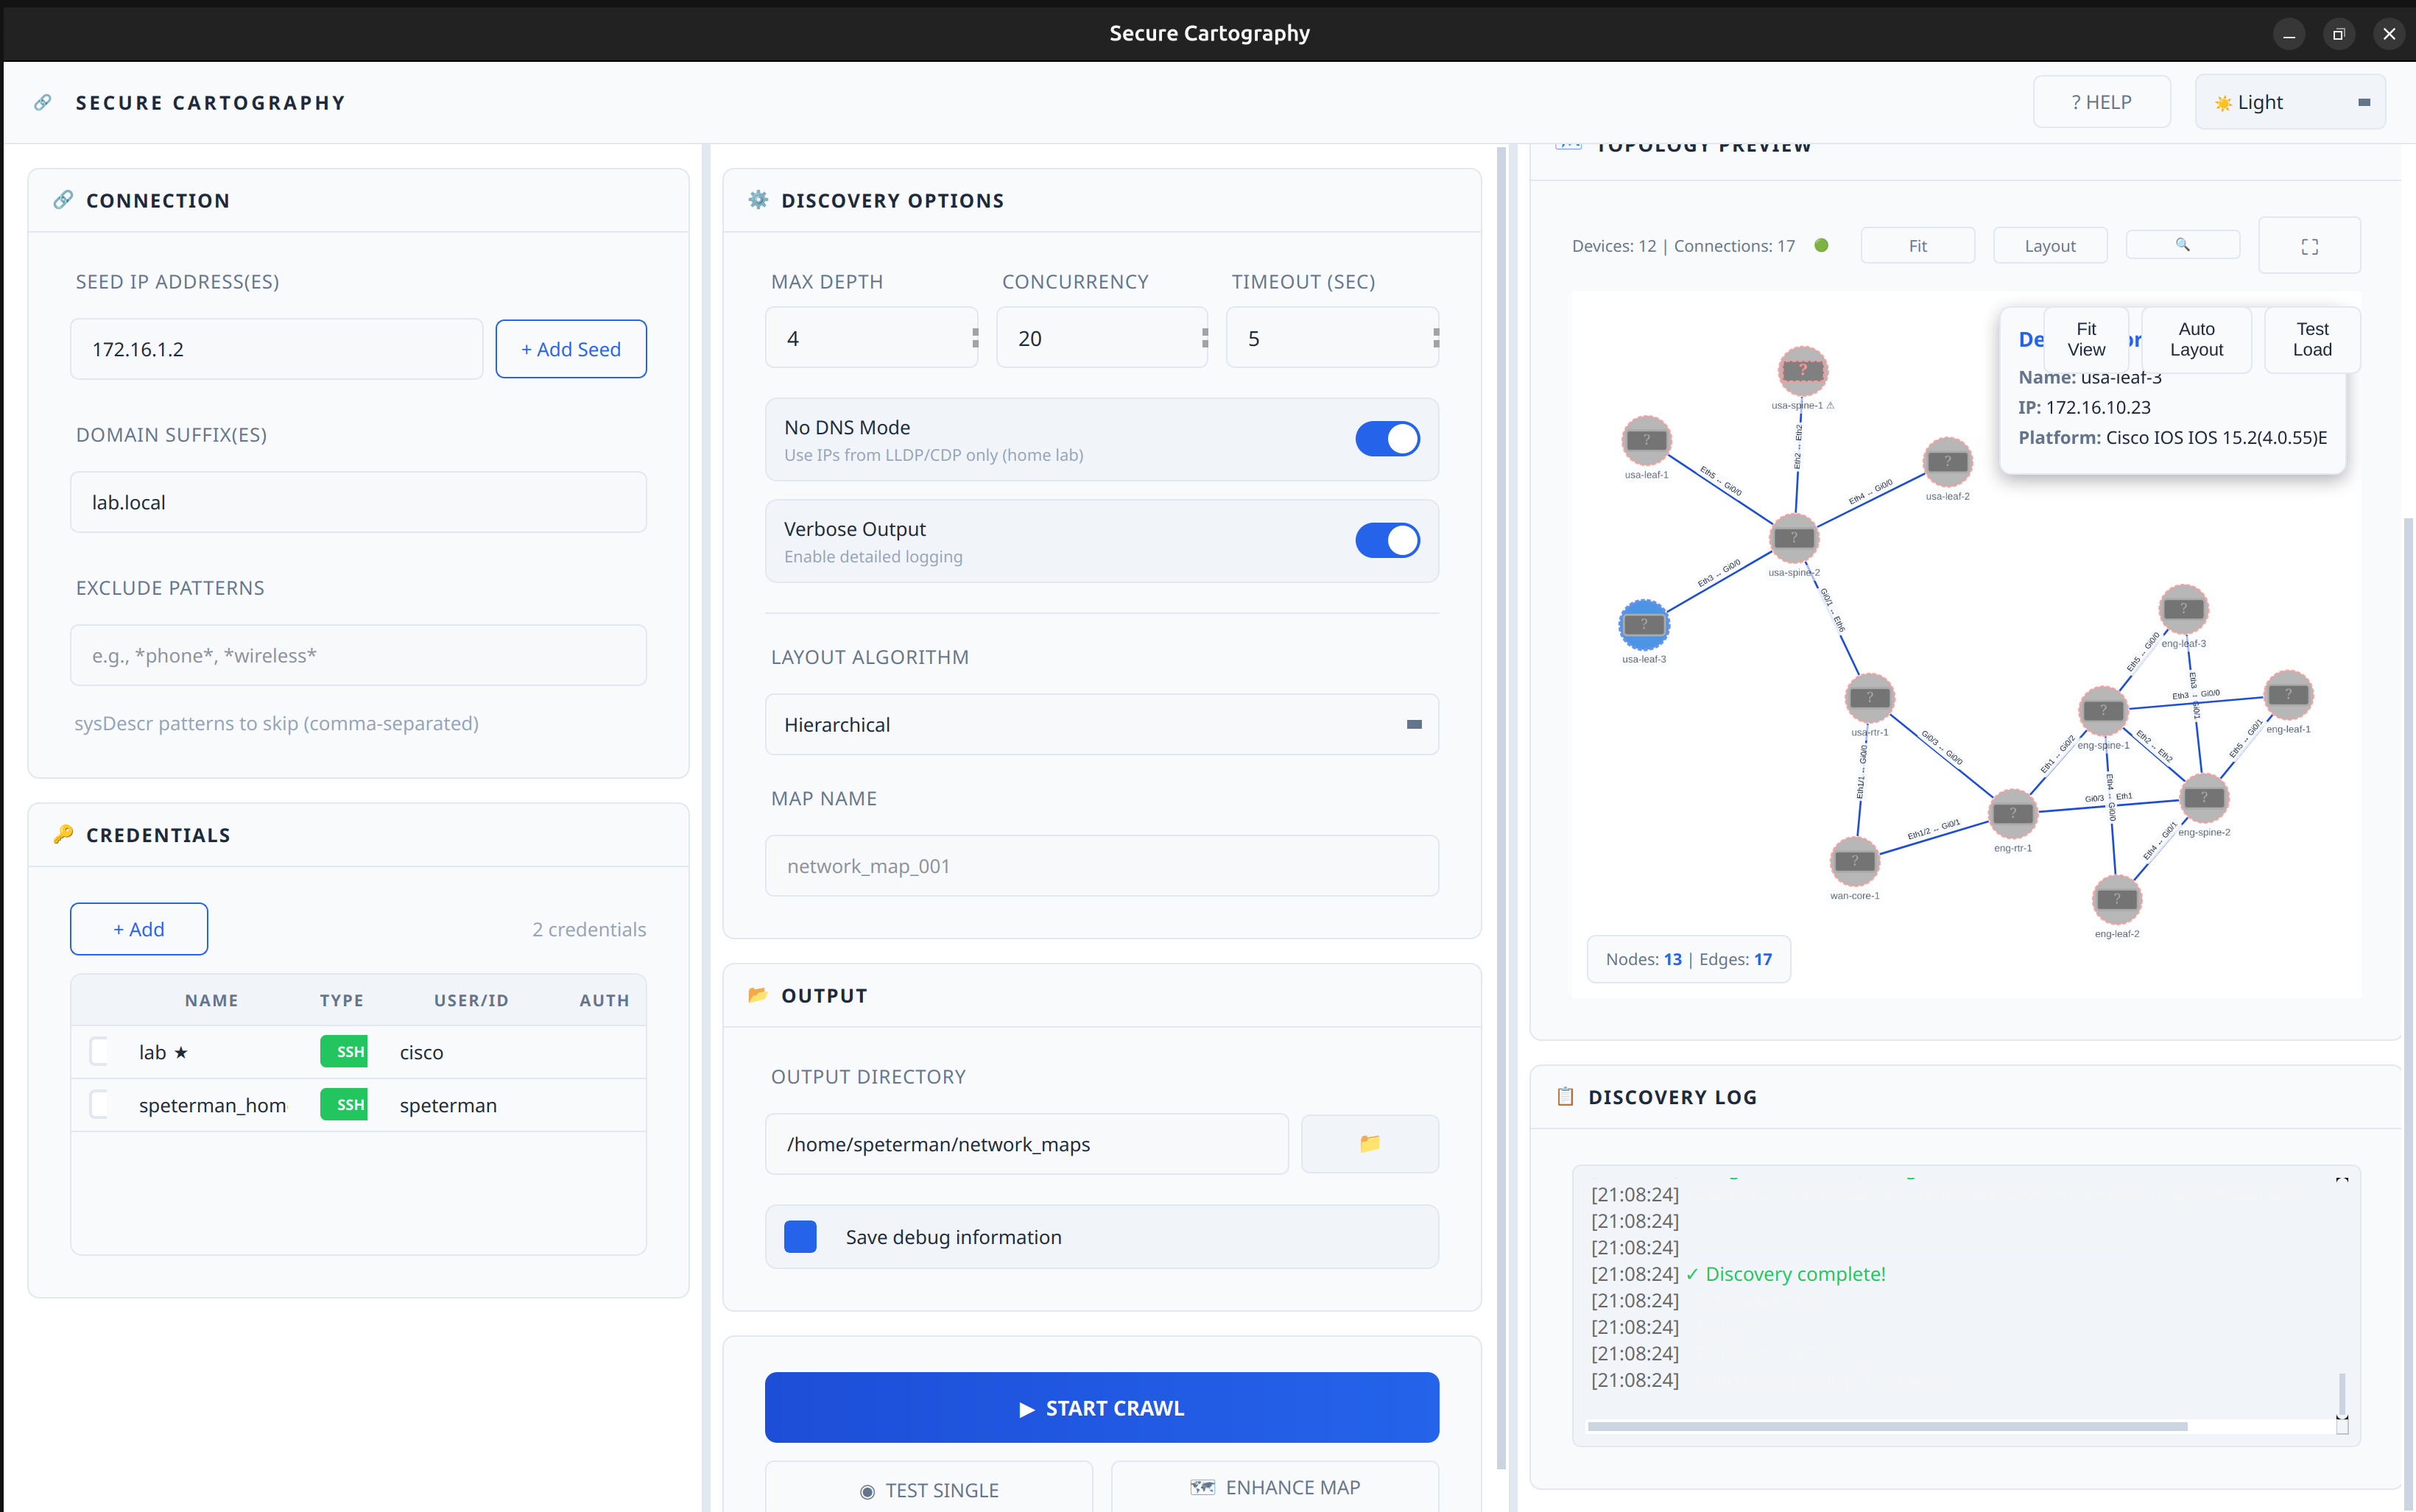
Task: Click the gear icon beside Discovery Options
Action: click(x=758, y=199)
